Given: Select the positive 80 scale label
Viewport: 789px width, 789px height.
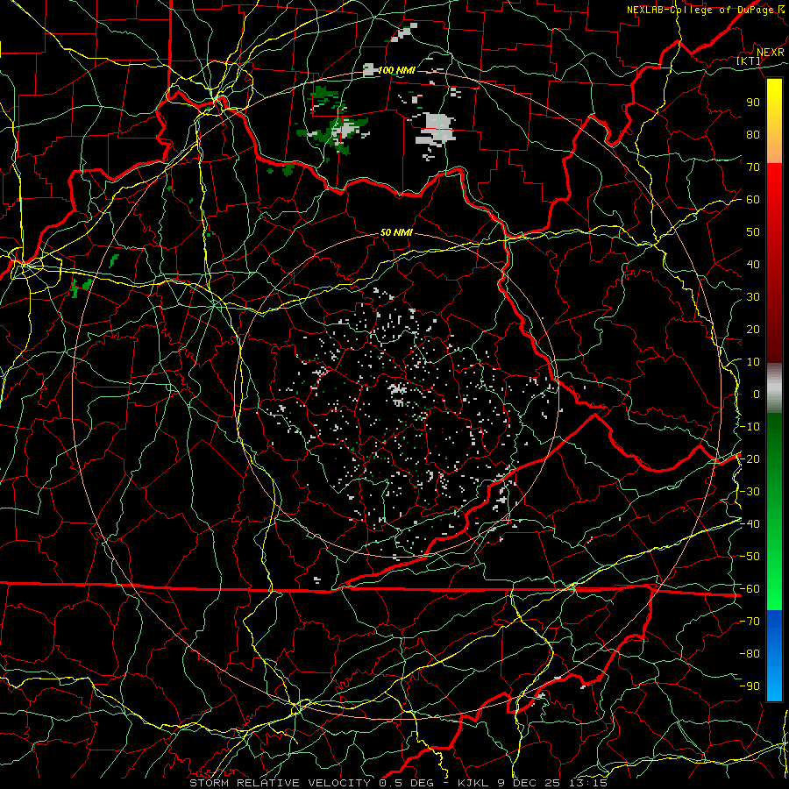Looking at the screenshot, I should 753,134.
